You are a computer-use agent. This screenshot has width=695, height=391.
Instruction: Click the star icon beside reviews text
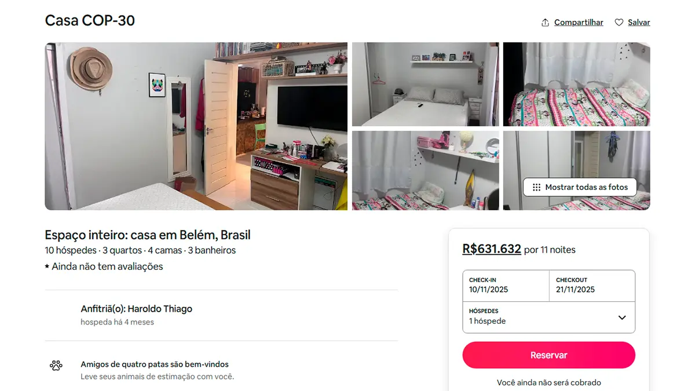[x=47, y=267]
